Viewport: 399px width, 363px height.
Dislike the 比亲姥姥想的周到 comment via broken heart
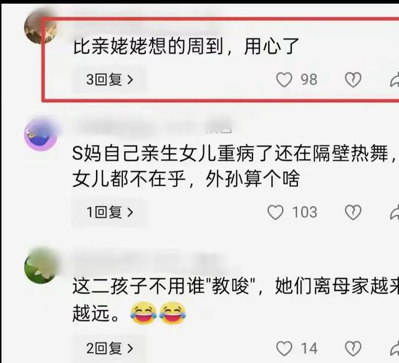(x=353, y=79)
